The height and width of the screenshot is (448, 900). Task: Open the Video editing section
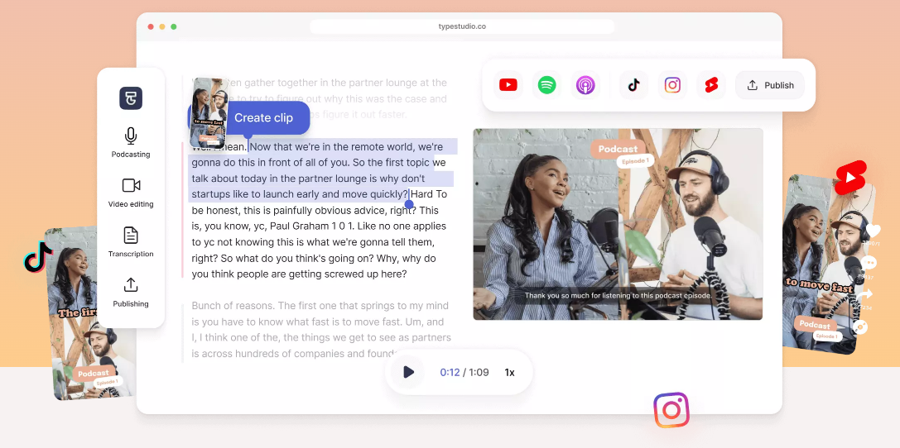[131, 192]
